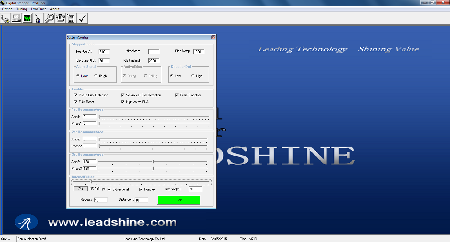
Task: Click the Amp1 slider track
Action: [154, 116]
